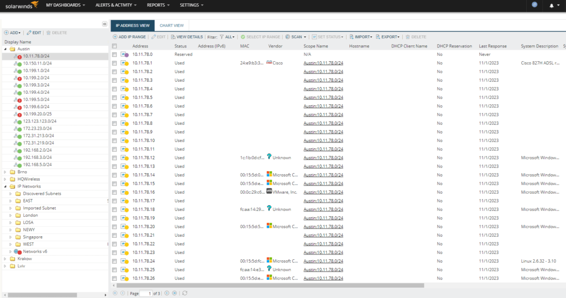The width and height of the screenshot is (566, 298).
Task: Tick the select-all checkbox in table header
Action: 114,46
